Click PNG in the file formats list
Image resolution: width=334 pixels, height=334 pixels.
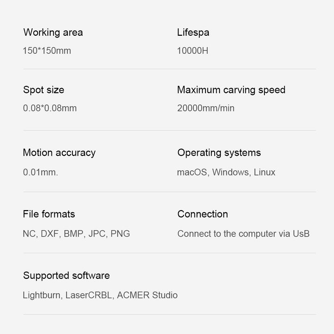click(120, 234)
